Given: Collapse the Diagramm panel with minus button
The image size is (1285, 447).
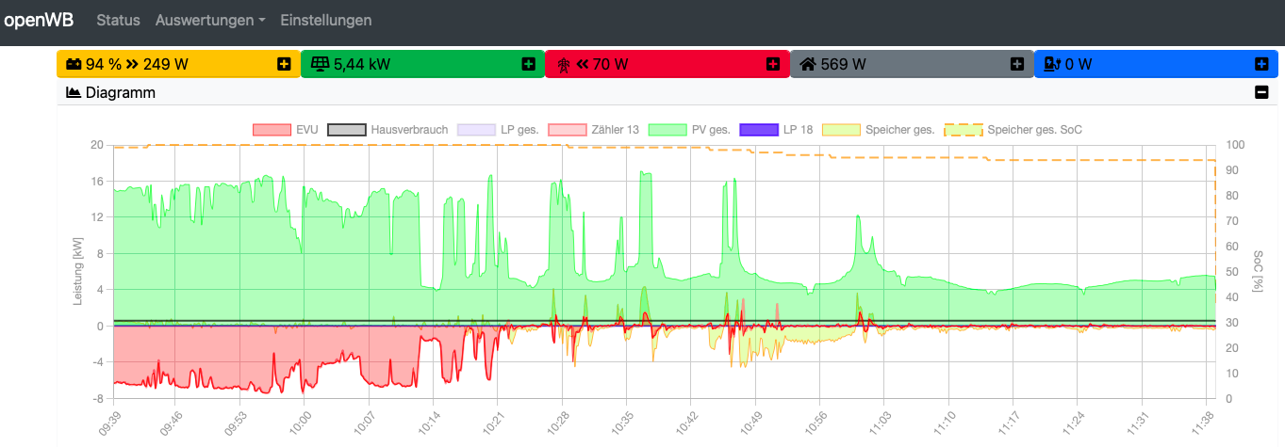Looking at the screenshot, I should 1260,93.
